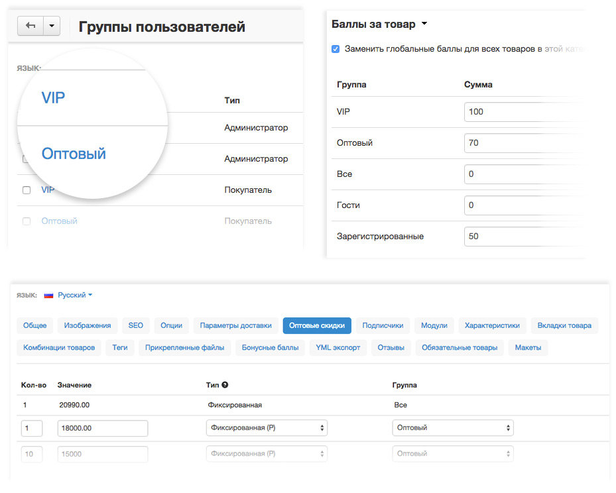The height and width of the screenshot is (493, 616).
Task: Open the Русский language dropdown
Action: click(75, 295)
